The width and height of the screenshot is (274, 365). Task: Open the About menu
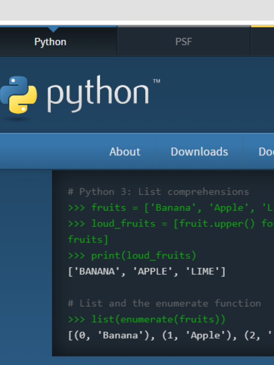point(125,151)
